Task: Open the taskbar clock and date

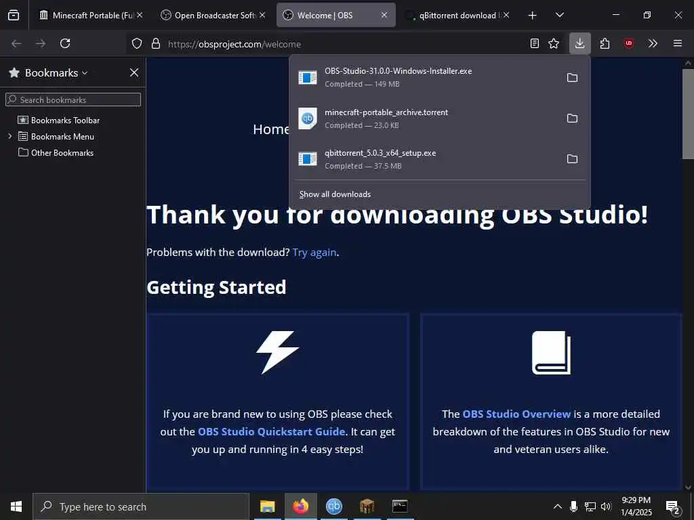Action: coord(636,506)
